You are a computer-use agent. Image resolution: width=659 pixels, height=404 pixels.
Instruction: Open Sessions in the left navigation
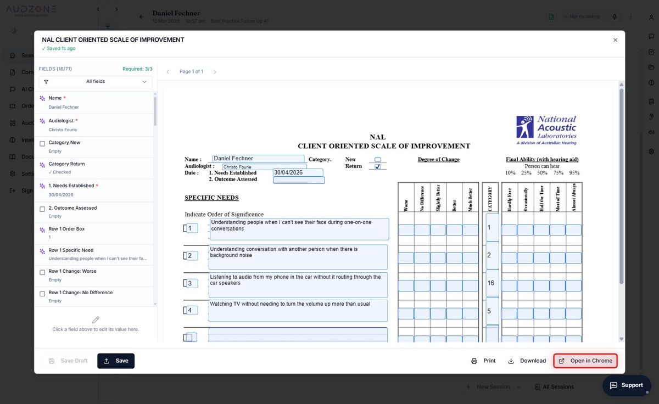[x=21, y=55]
